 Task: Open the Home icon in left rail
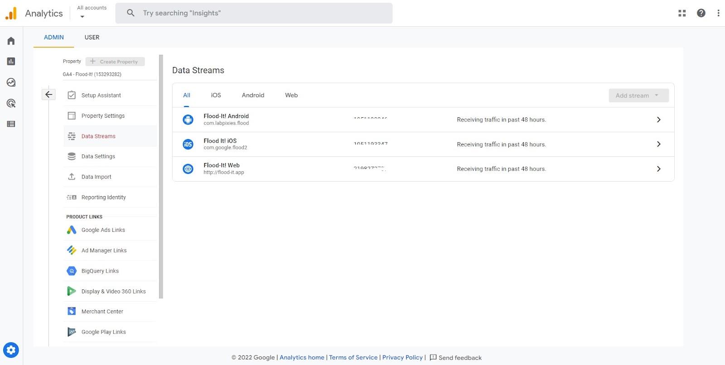(11, 41)
